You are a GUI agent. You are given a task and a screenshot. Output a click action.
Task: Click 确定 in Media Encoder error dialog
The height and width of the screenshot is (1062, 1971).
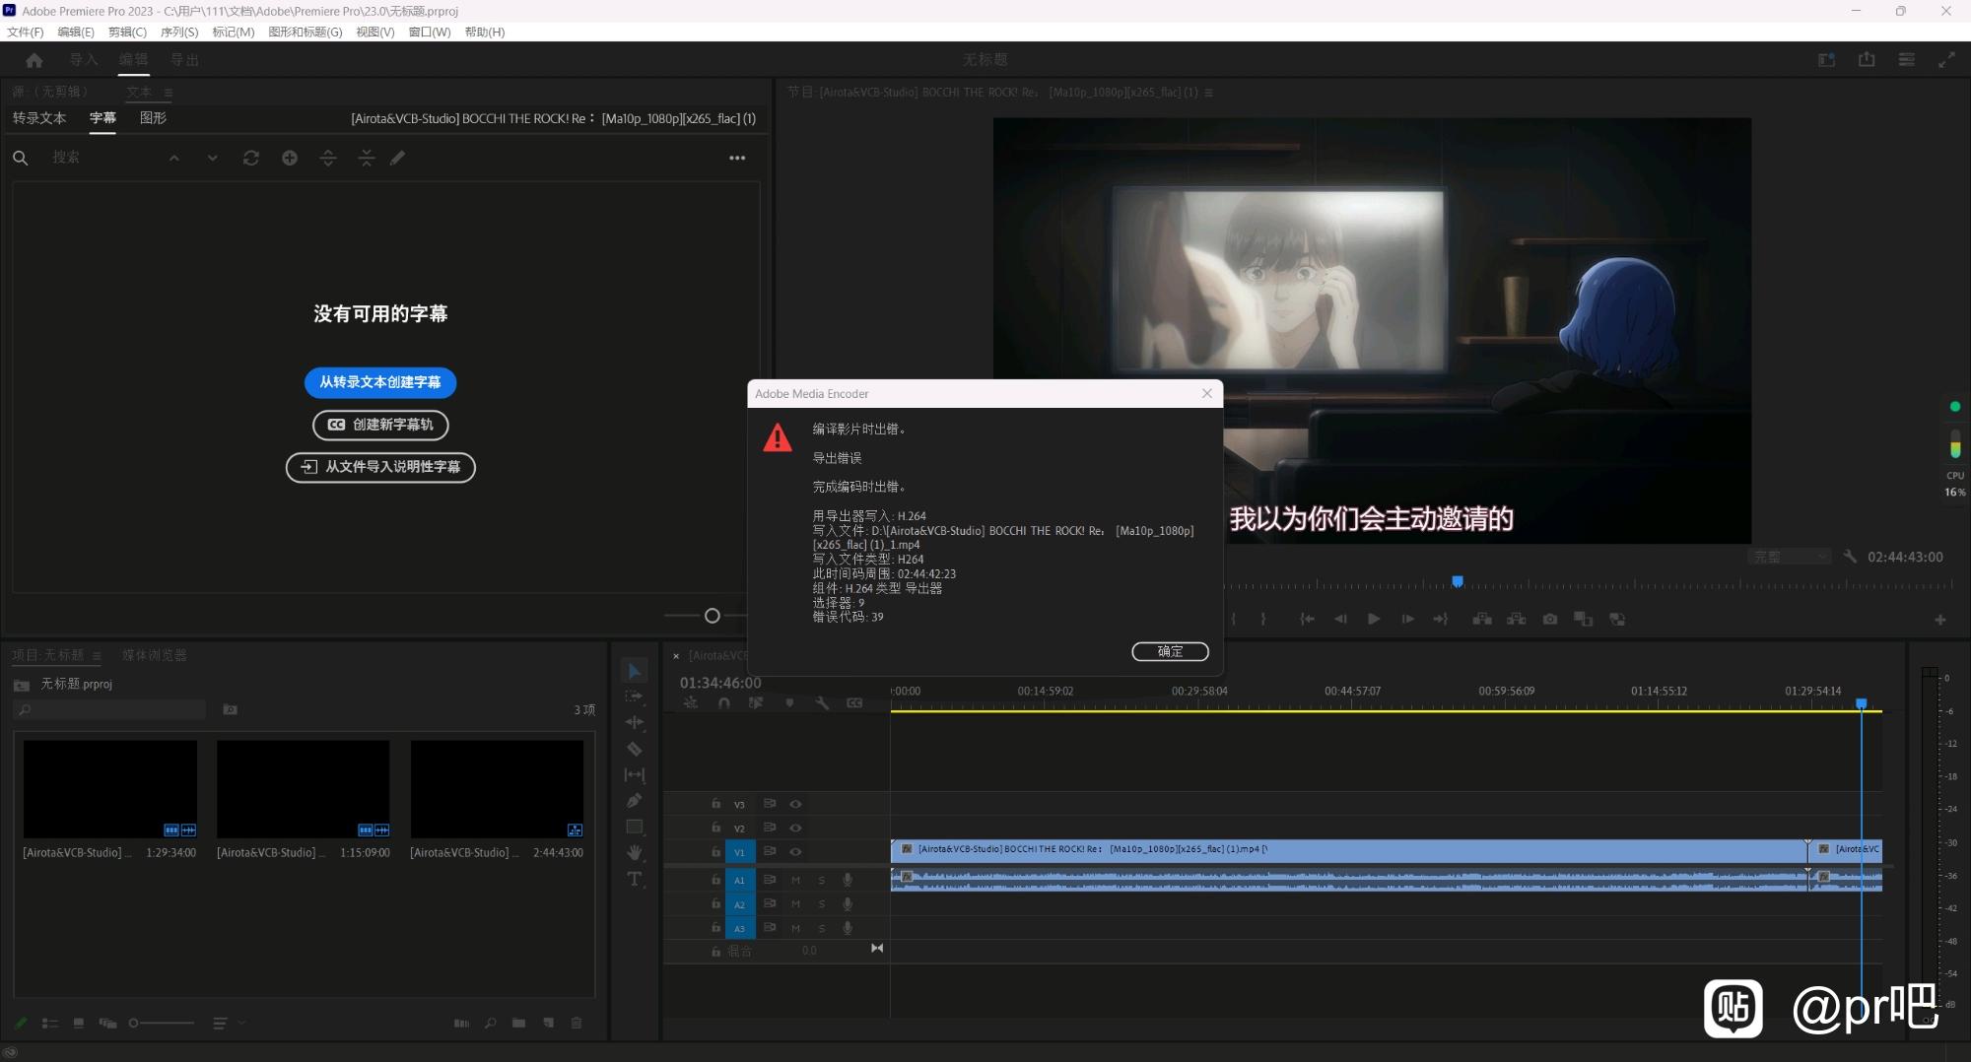pyautogui.click(x=1170, y=651)
